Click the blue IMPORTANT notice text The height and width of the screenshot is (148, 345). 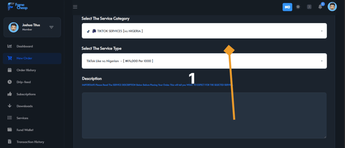pos(157,85)
